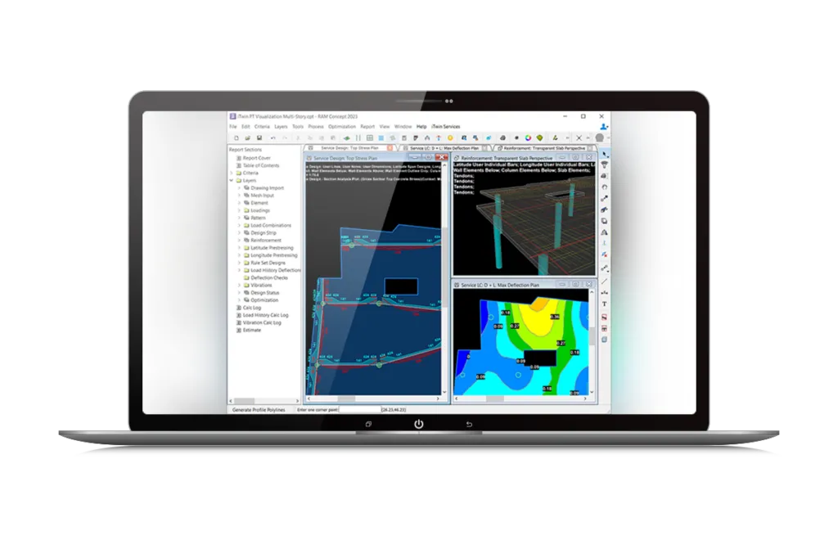The height and width of the screenshot is (545, 838).
Task: Select the Text tool in right toolbar
Action: click(x=605, y=304)
